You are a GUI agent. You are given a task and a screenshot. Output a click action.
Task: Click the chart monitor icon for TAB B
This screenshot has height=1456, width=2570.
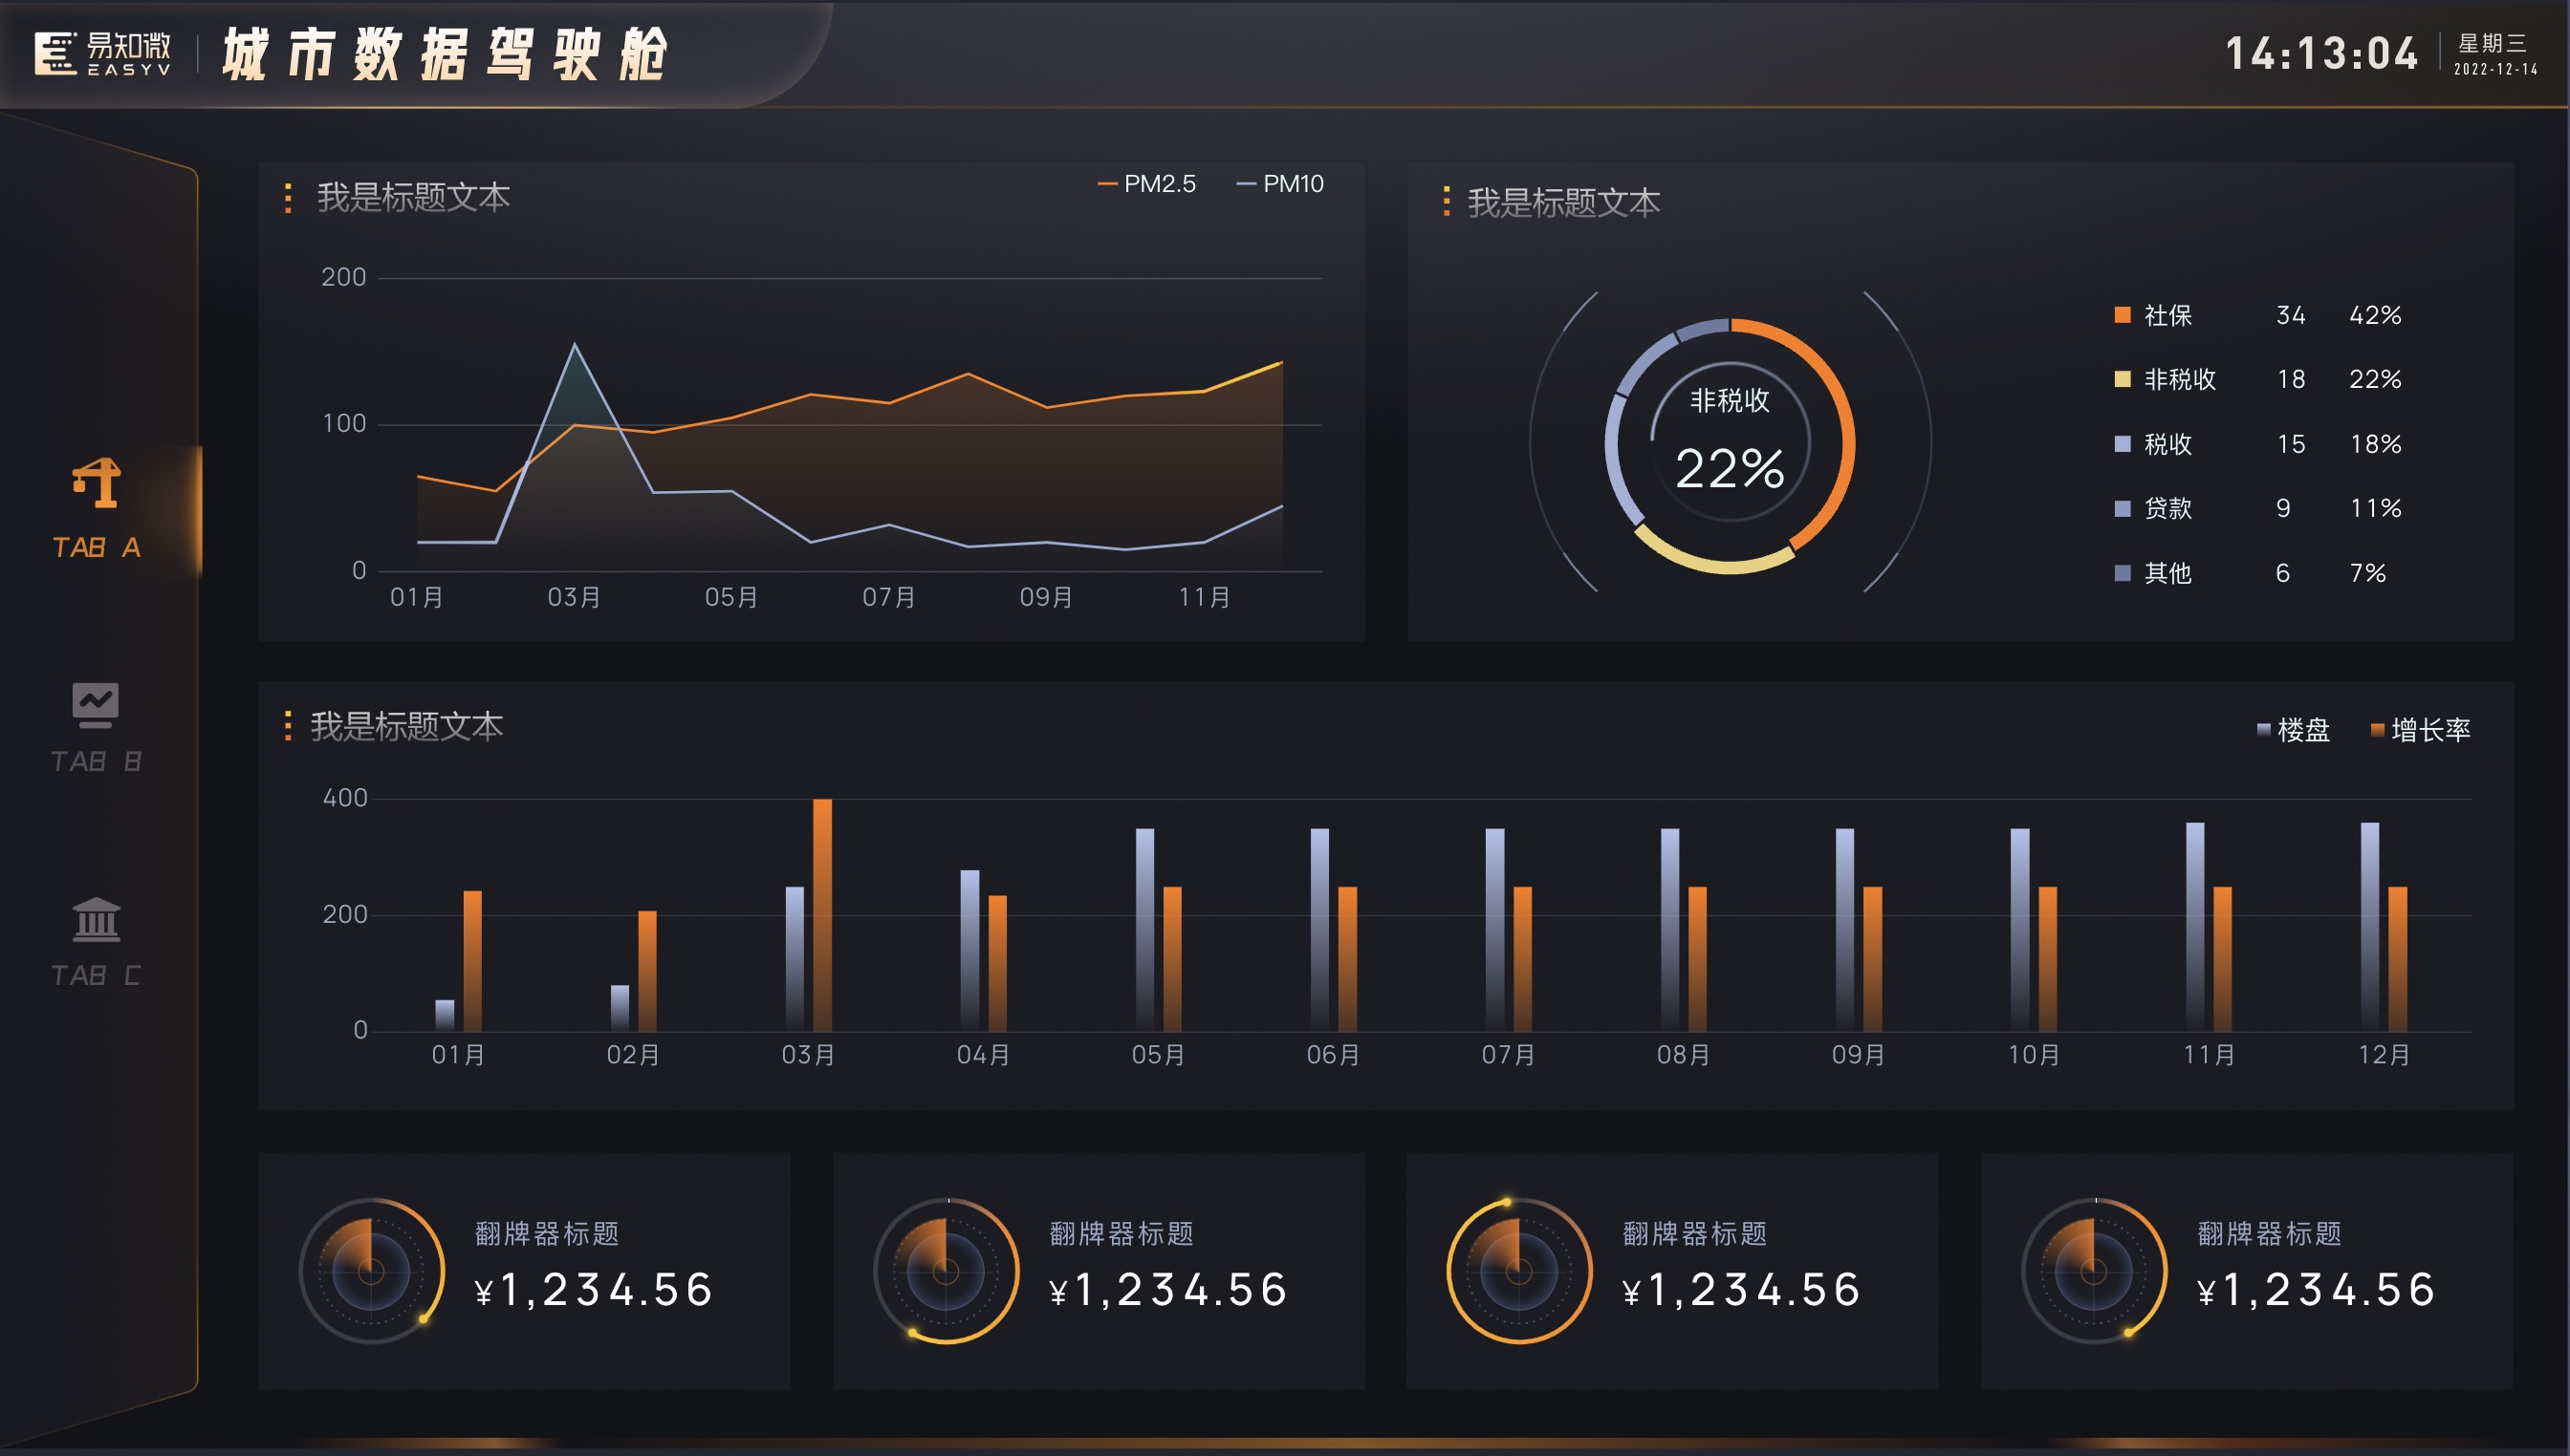tap(95, 705)
